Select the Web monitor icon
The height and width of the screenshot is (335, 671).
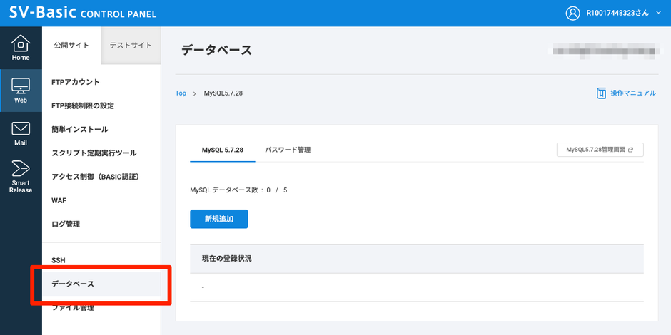pyautogui.click(x=21, y=86)
